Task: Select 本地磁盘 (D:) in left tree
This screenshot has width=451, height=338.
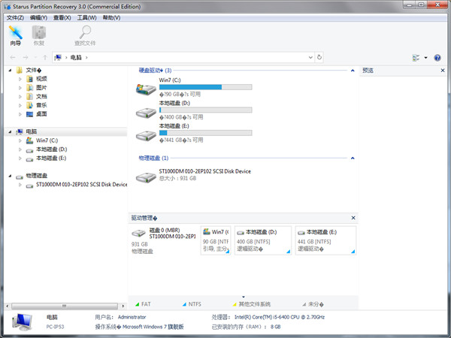Action: click(x=51, y=149)
